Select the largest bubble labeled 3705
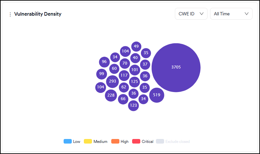Screen dimensions: 260x154 [176, 67]
